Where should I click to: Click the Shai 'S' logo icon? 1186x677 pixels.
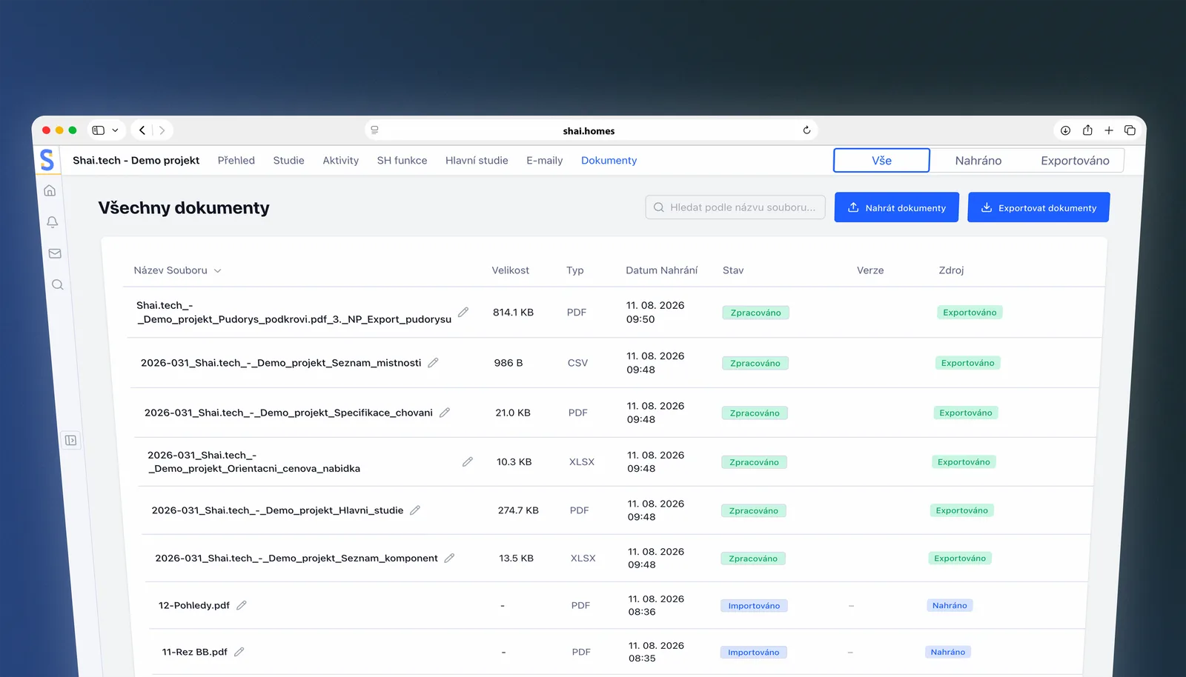click(47, 160)
